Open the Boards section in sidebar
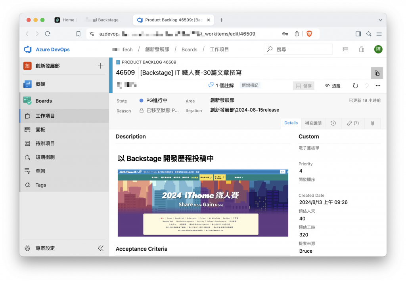This screenshot has width=406, height=282. 64,101
